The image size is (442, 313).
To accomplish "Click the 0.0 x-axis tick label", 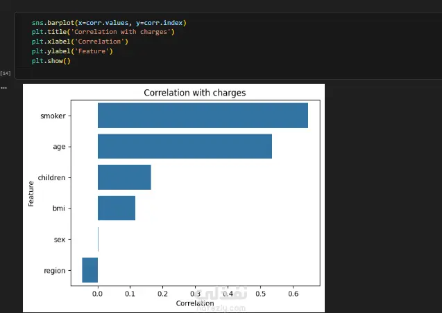I will click(98, 294).
